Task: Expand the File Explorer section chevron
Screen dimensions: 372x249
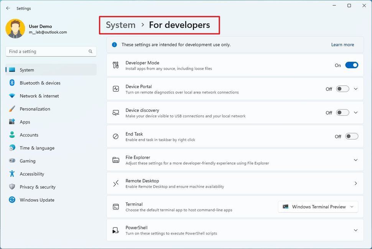Action: click(356, 160)
